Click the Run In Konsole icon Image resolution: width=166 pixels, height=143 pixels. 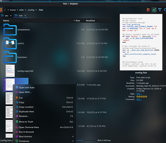[17, 132]
